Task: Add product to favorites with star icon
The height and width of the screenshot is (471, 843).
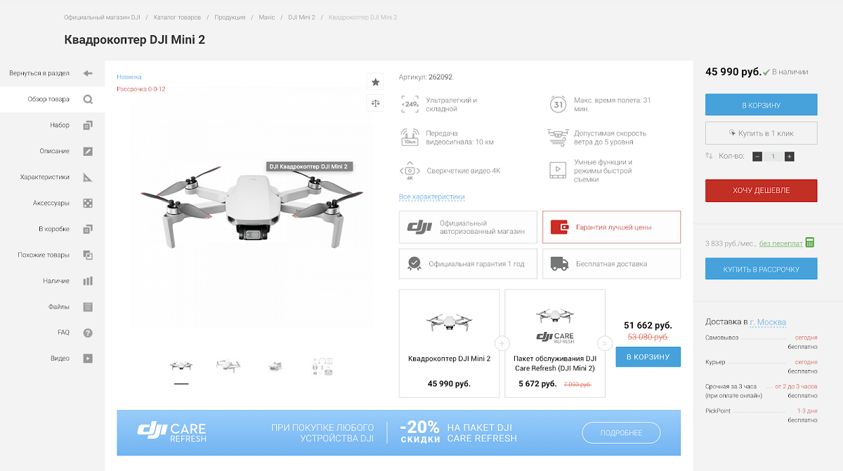Action: [x=375, y=81]
